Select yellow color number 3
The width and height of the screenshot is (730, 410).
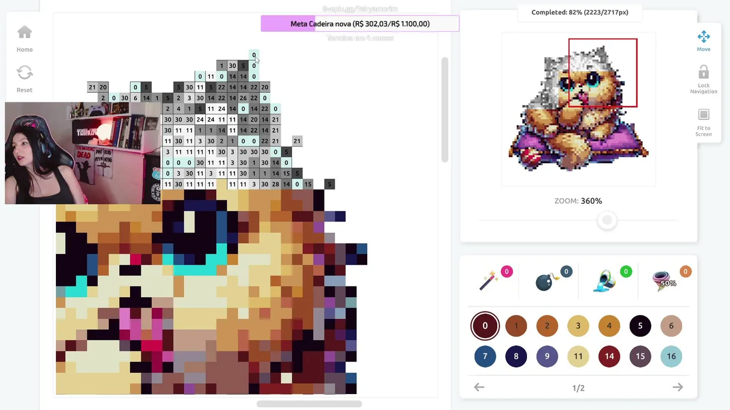[x=578, y=326]
